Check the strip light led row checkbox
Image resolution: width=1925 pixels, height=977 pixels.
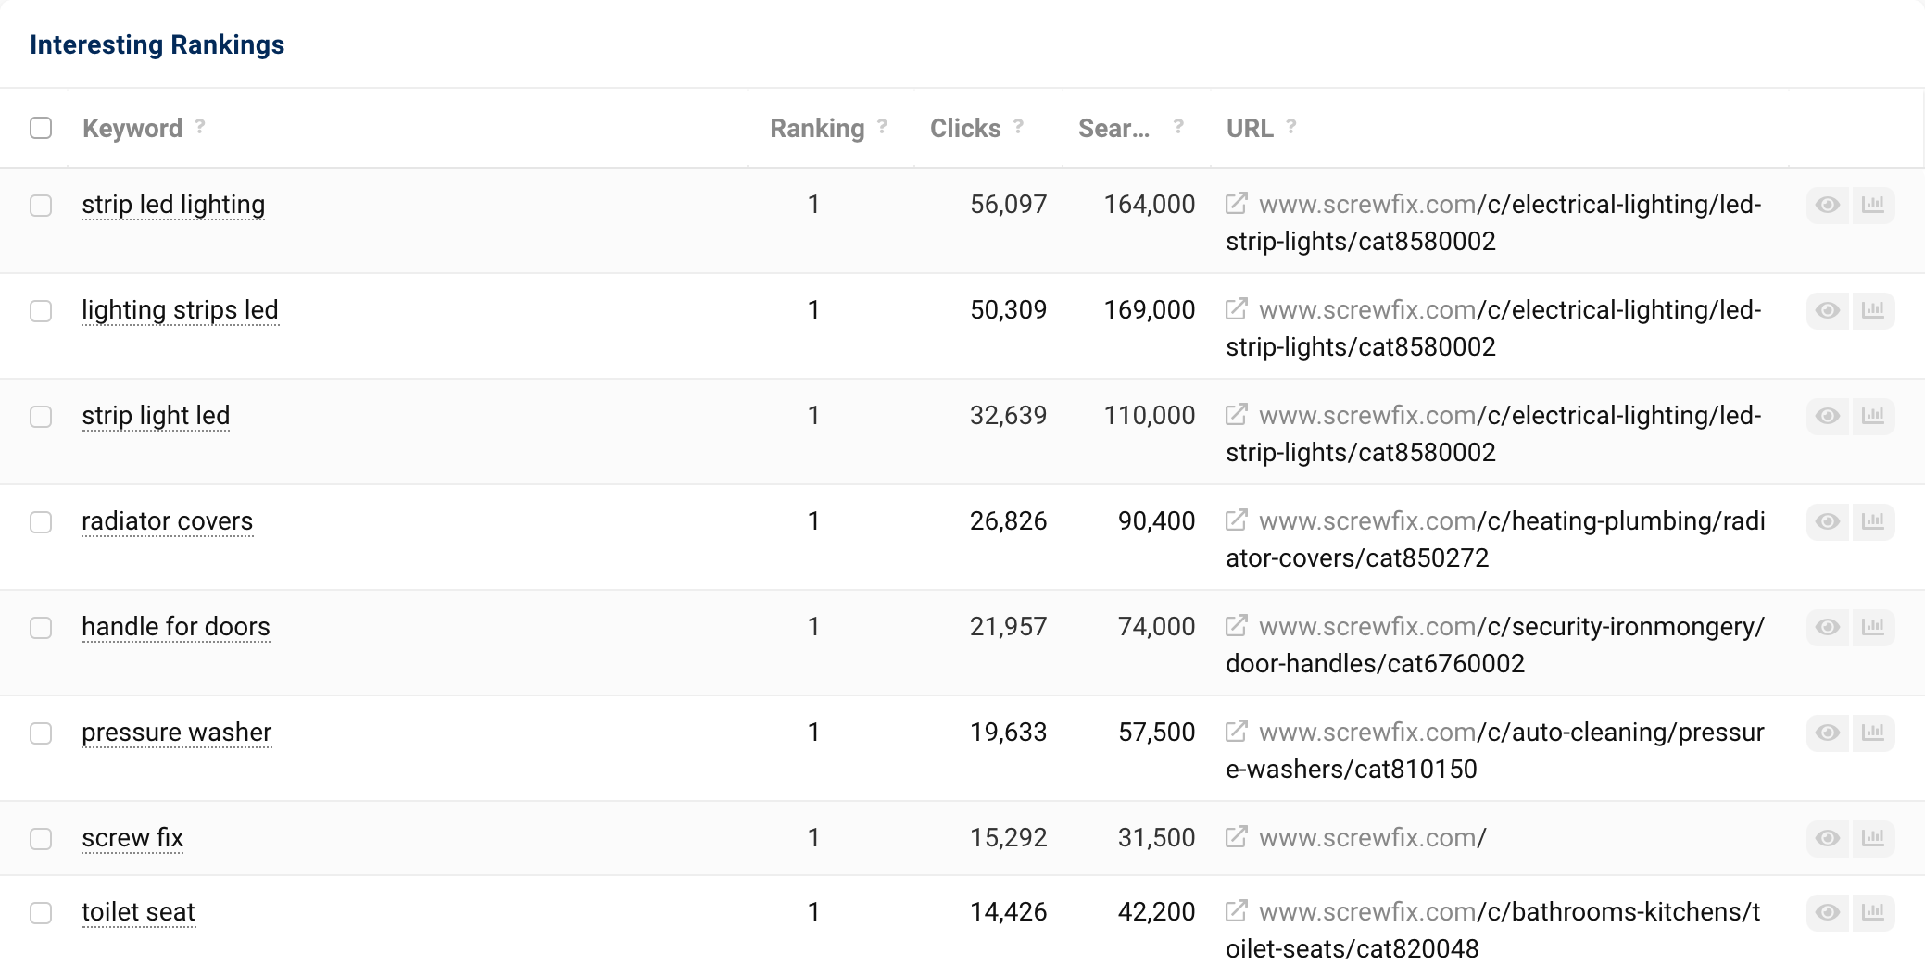(x=41, y=417)
